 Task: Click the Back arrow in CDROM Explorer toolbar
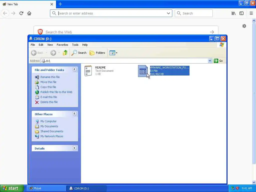pyautogui.click(x=34, y=53)
